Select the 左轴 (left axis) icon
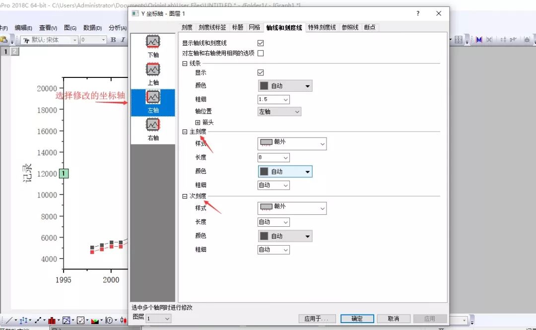Screen dimensions: 536x330 [x=153, y=97]
